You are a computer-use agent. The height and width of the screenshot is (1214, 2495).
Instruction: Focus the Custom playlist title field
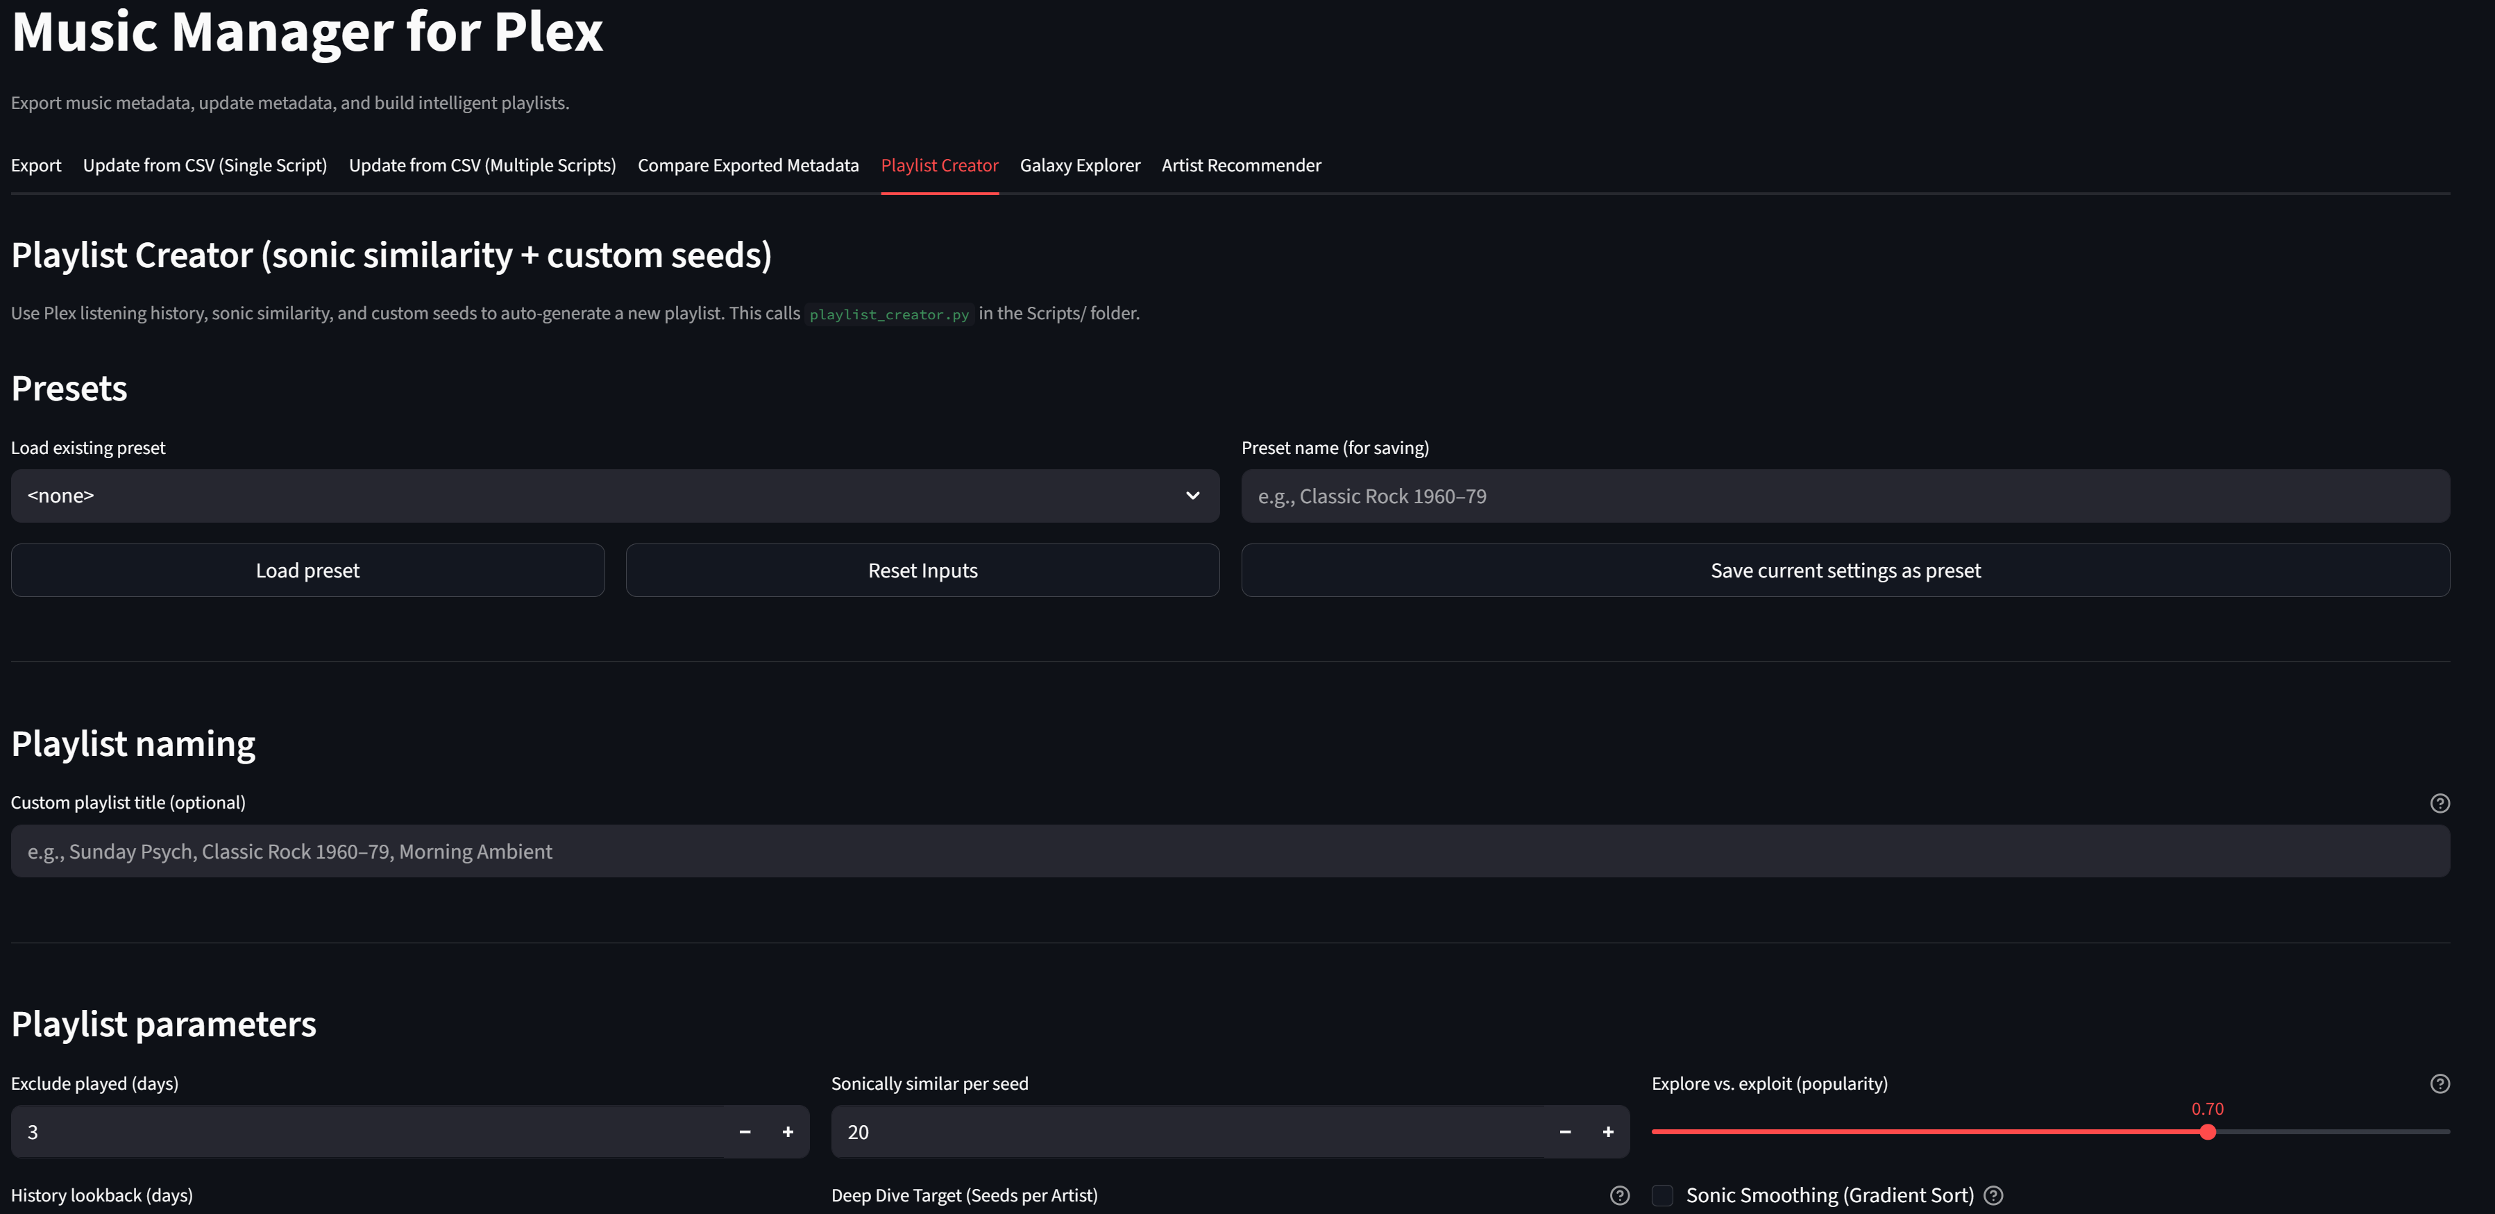tap(1230, 851)
